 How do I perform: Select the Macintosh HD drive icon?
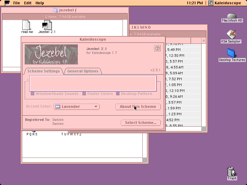[232, 16]
